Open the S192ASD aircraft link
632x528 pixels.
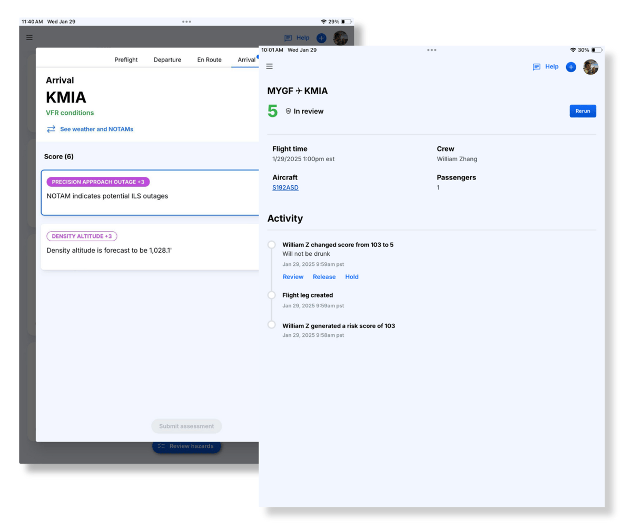(x=285, y=187)
